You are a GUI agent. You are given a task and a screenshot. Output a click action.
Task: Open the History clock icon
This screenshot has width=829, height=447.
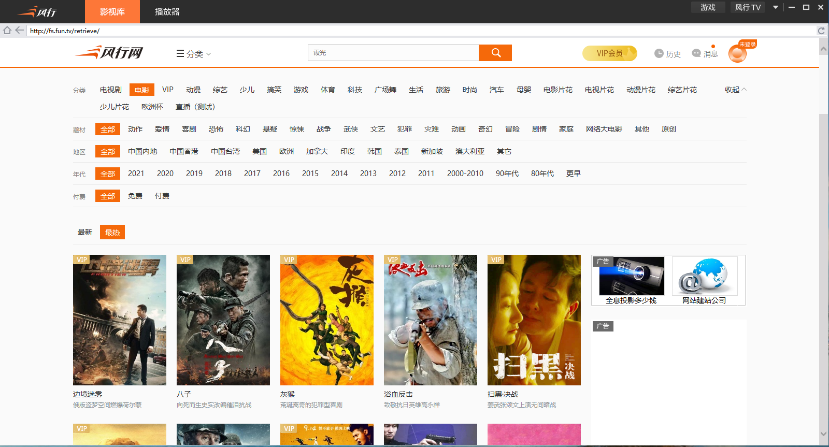(x=659, y=53)
